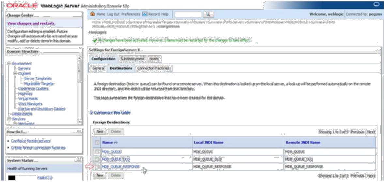The width and height of the screenshot is (384, 187).
Task: Click New button under Foreign Destinations heading
Action: (x=100, y=132)
